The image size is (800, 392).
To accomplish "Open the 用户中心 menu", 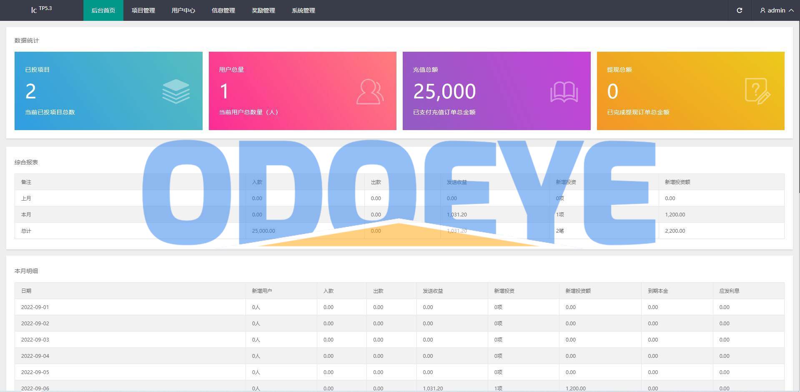I will 183,10.
